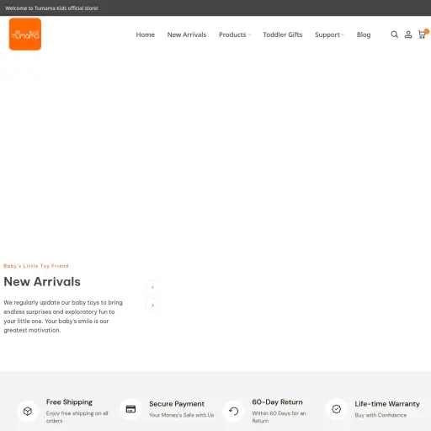Expand the Support dropdown menu
The width and height of the screenshot is (431, 431).
pos(329,35)
